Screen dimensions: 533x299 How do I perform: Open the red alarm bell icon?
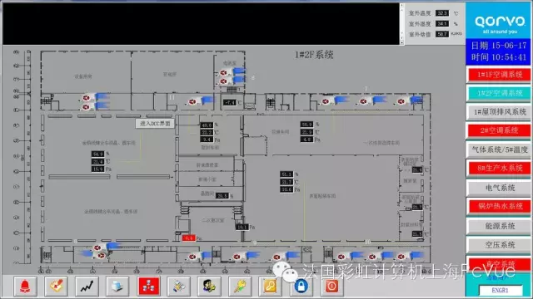click(x=25, y=287)
